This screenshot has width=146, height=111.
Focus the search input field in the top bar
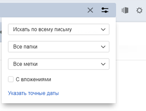(x=42, y=10)
